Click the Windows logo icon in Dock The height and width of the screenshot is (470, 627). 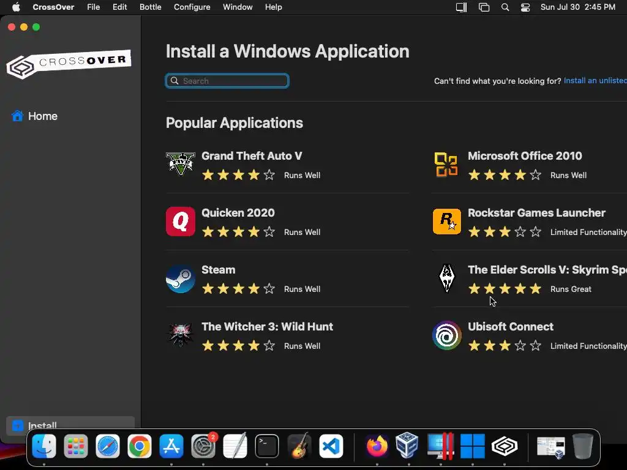[x=472, y=446]
